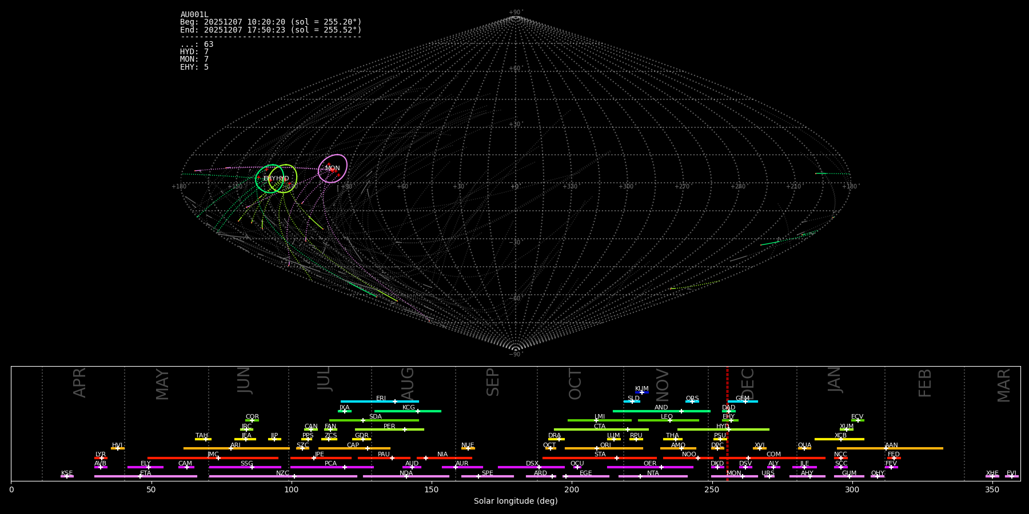1029x514 pixels.
Task: Click the DEC month label
Action: coord(748,383)
